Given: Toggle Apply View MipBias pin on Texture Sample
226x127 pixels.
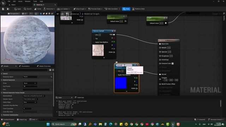Looking at the screenshot, I should 94,42.
